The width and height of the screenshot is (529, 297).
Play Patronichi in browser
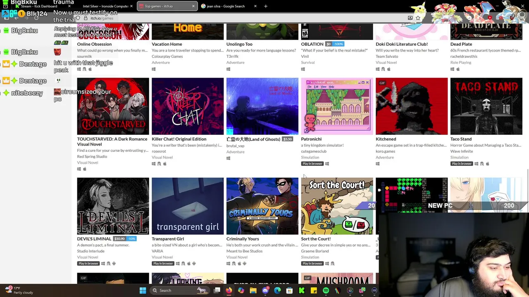[312, 164]
